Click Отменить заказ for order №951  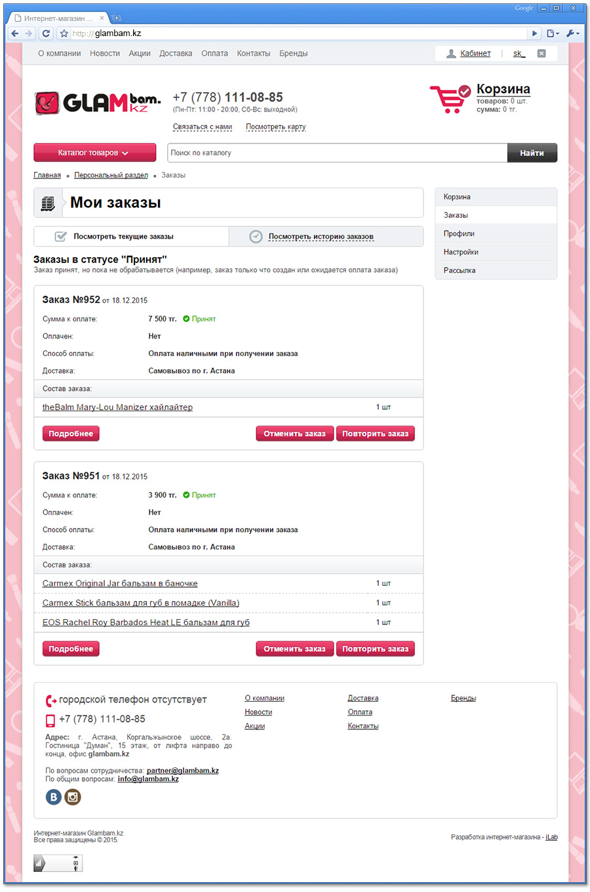[x=295, y=649]
